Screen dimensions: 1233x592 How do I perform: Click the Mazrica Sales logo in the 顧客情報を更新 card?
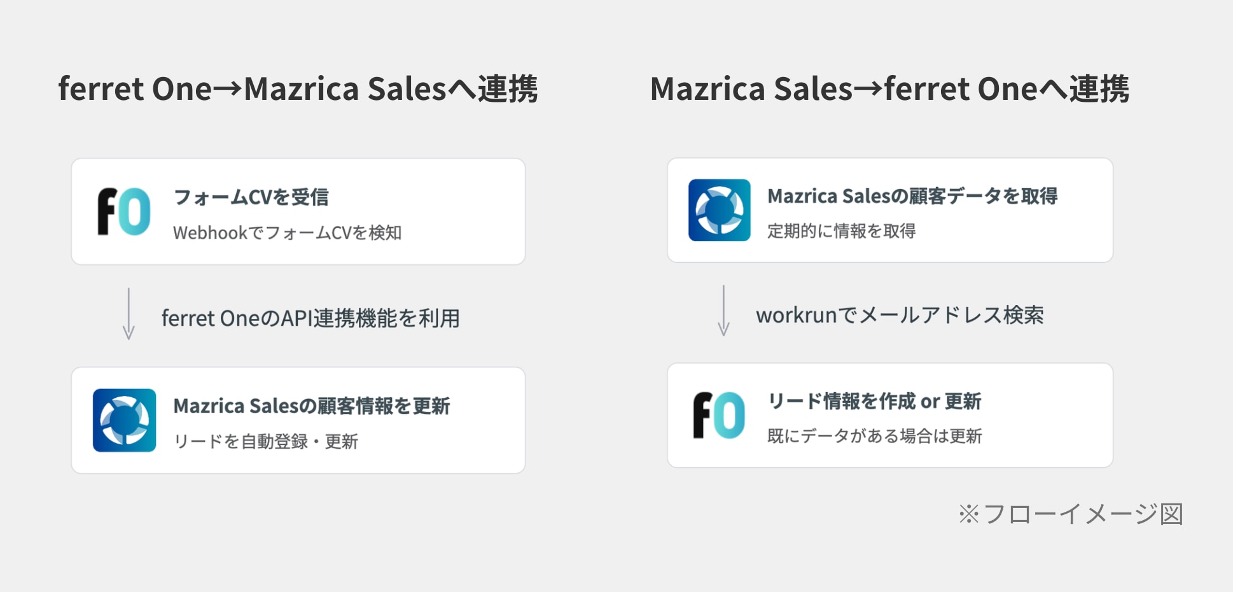125,420
